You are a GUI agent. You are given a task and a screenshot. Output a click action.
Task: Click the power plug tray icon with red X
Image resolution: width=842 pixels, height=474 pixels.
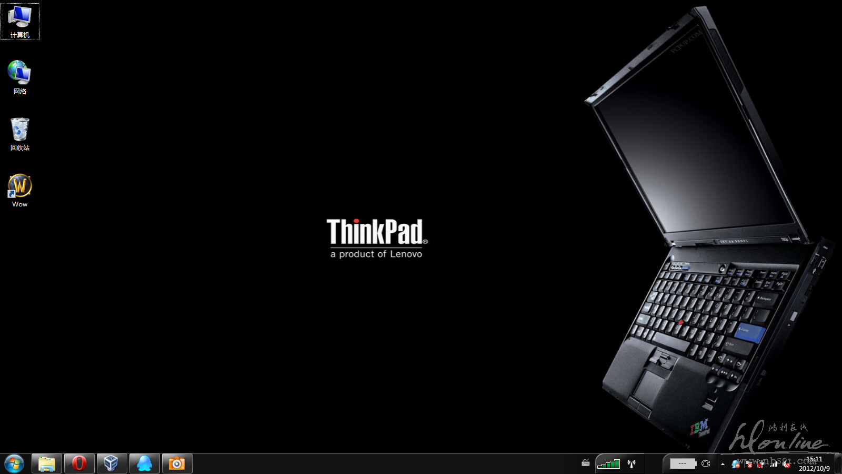761,464
